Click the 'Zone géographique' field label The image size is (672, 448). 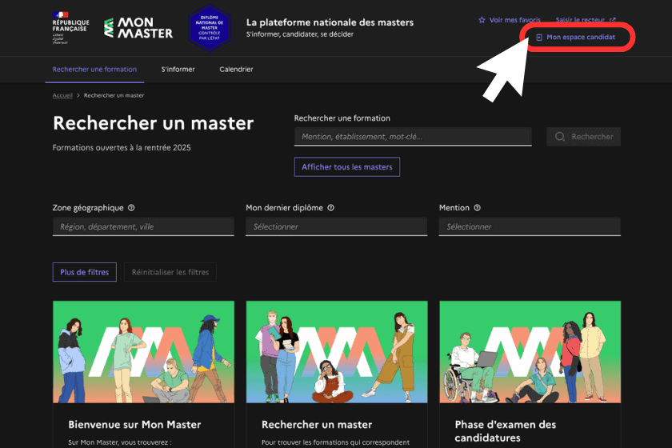click(88, 208)
